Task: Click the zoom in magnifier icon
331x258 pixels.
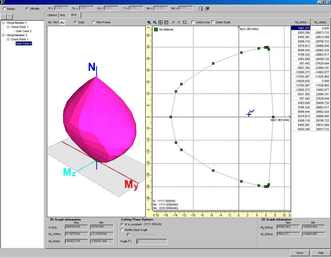Action: [x=149, y=22]
